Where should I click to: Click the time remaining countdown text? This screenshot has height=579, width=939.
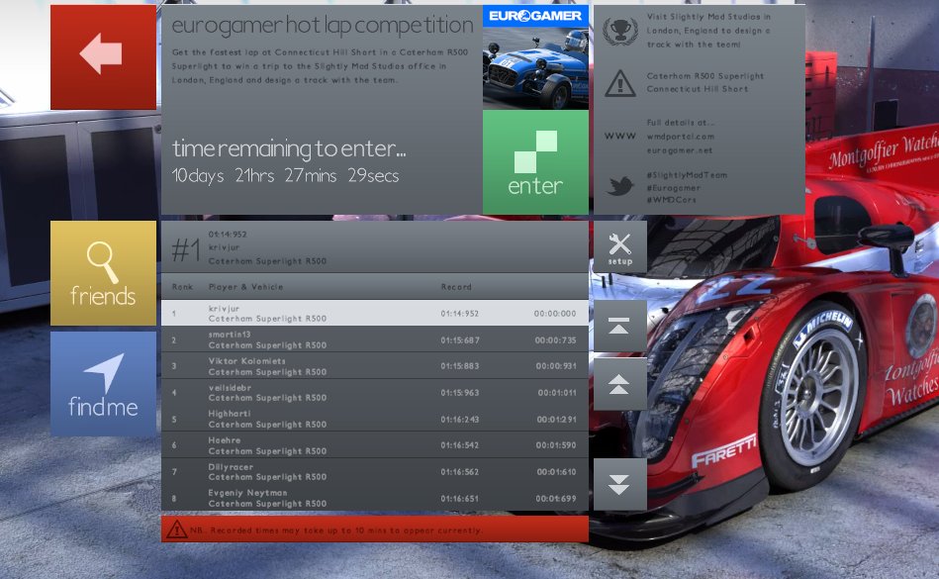click(286, 175)
